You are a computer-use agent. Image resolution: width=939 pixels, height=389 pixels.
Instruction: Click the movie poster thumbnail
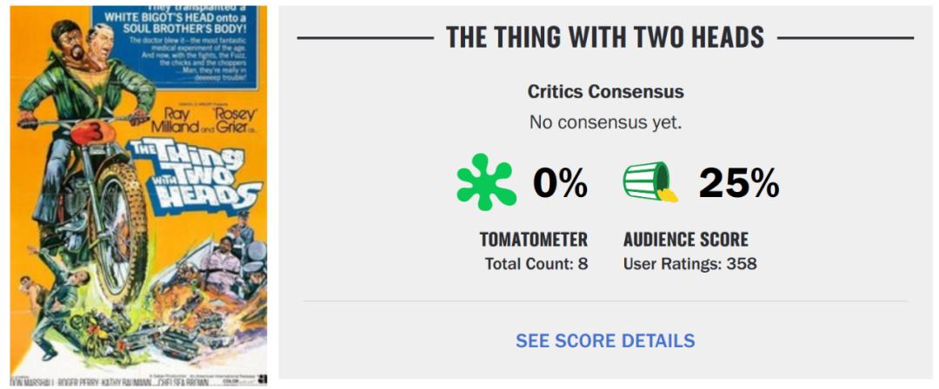[x=139, y=194]
